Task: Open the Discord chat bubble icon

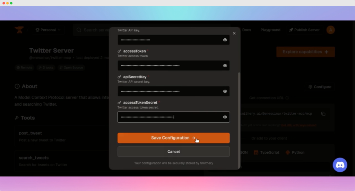Action: 340,165
